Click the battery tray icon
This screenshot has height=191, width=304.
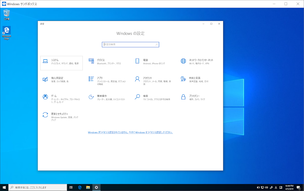tap(258, 187)
